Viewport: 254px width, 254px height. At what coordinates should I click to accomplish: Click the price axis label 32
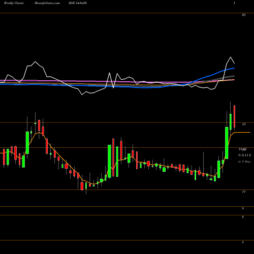point(243,15)
